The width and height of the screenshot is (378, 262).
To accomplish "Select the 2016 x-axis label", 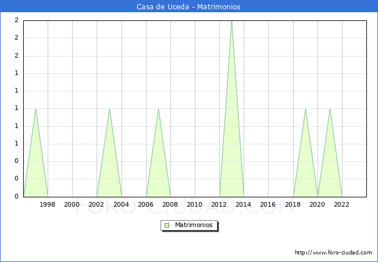I will [x=268, y=204].
